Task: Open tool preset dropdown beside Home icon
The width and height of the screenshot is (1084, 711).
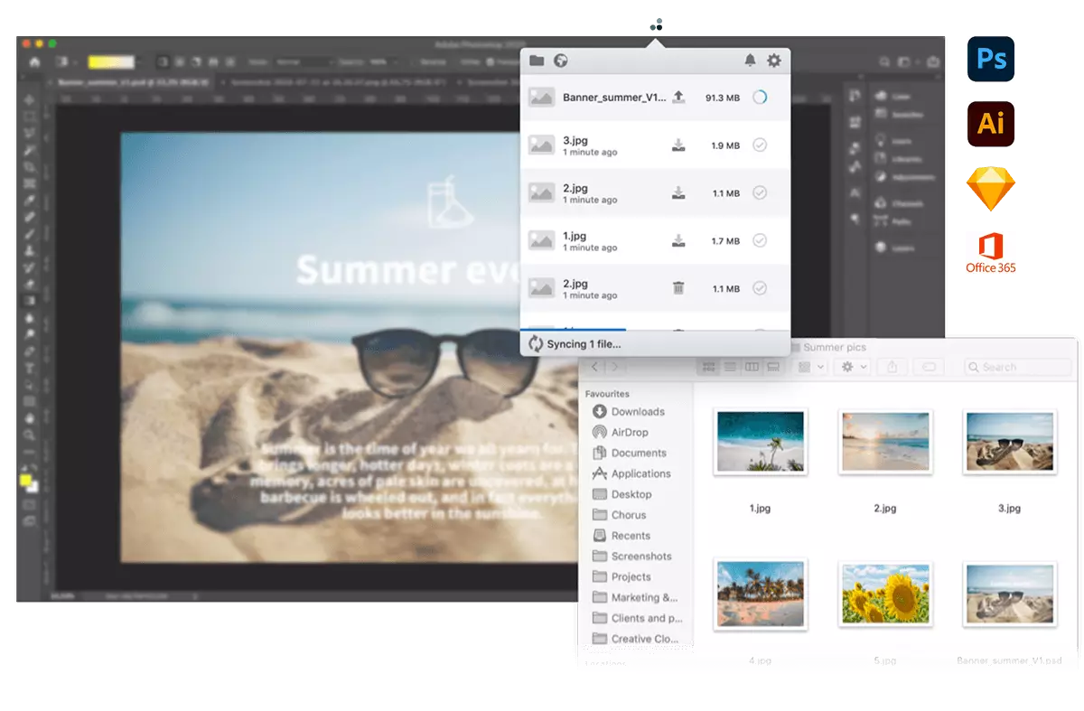Action: (75, 62)
